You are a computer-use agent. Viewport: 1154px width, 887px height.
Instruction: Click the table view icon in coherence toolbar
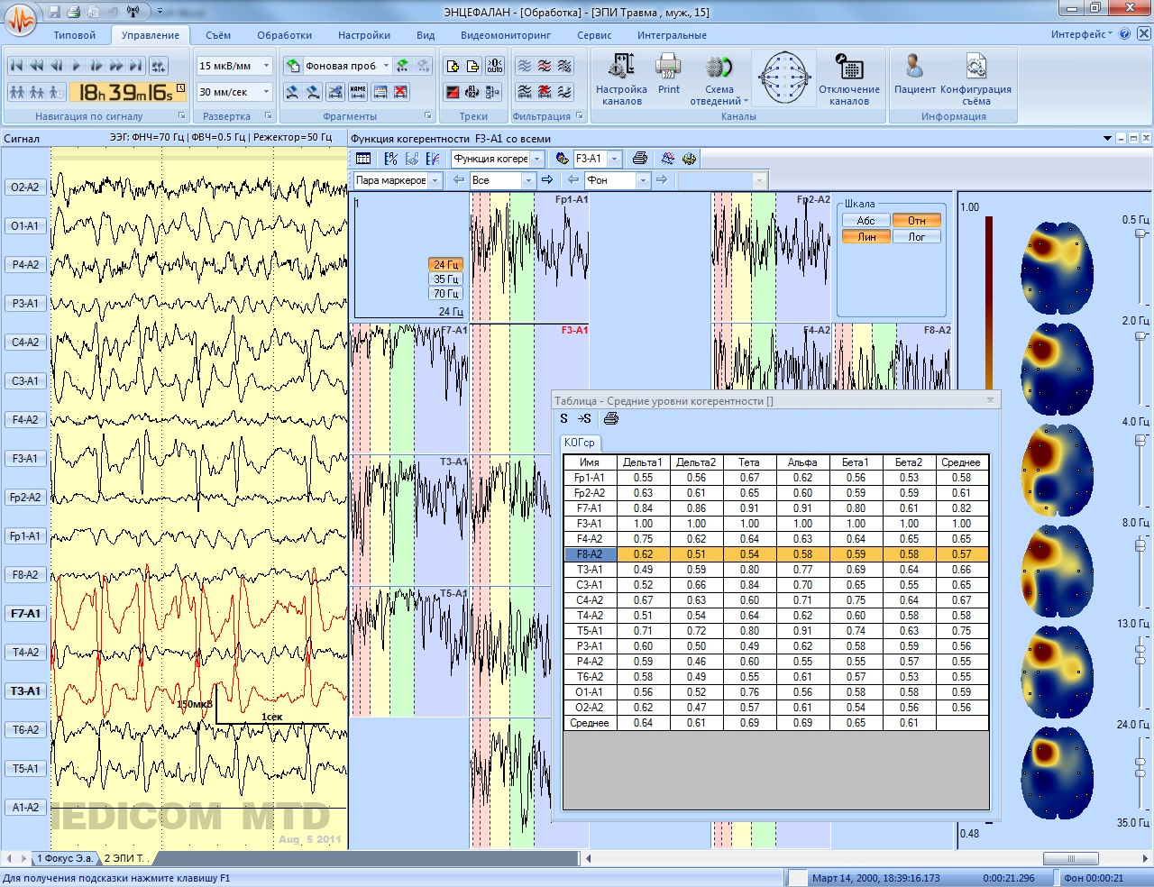pyautogui.click(x=363, y=159)
